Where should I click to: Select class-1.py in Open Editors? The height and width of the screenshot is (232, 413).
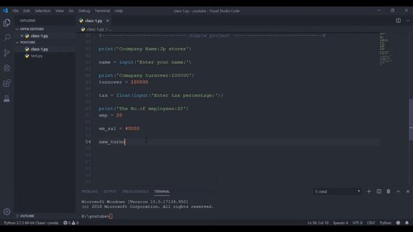point(39,36)
